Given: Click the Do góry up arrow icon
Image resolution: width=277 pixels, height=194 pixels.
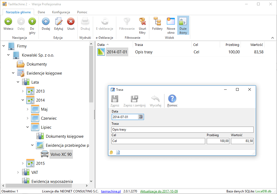Looking at the screenshot, I should [x=32, y=22].
